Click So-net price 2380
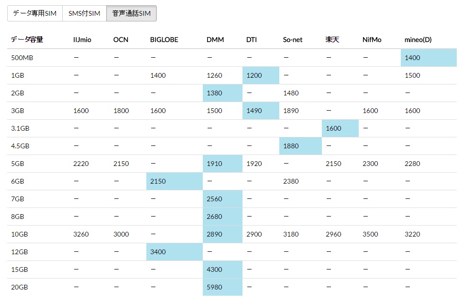The image size is (462, 300). pos(291,181)
